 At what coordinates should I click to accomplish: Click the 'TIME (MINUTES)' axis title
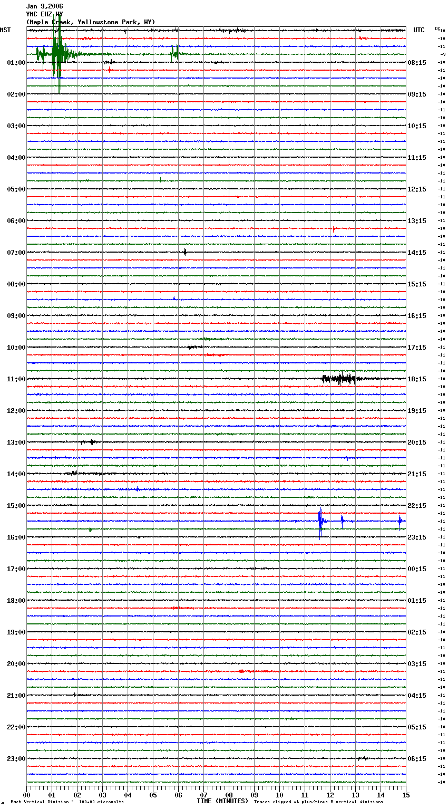(x=222, y=801)
